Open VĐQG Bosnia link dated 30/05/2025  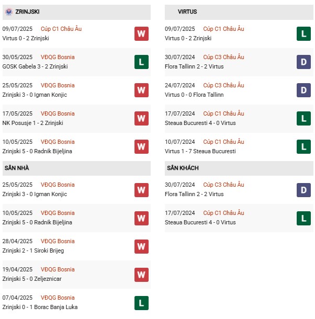tap(58, 57)
